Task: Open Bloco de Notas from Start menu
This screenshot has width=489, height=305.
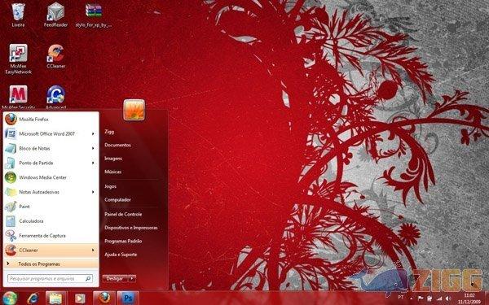Action: point(51,149)
